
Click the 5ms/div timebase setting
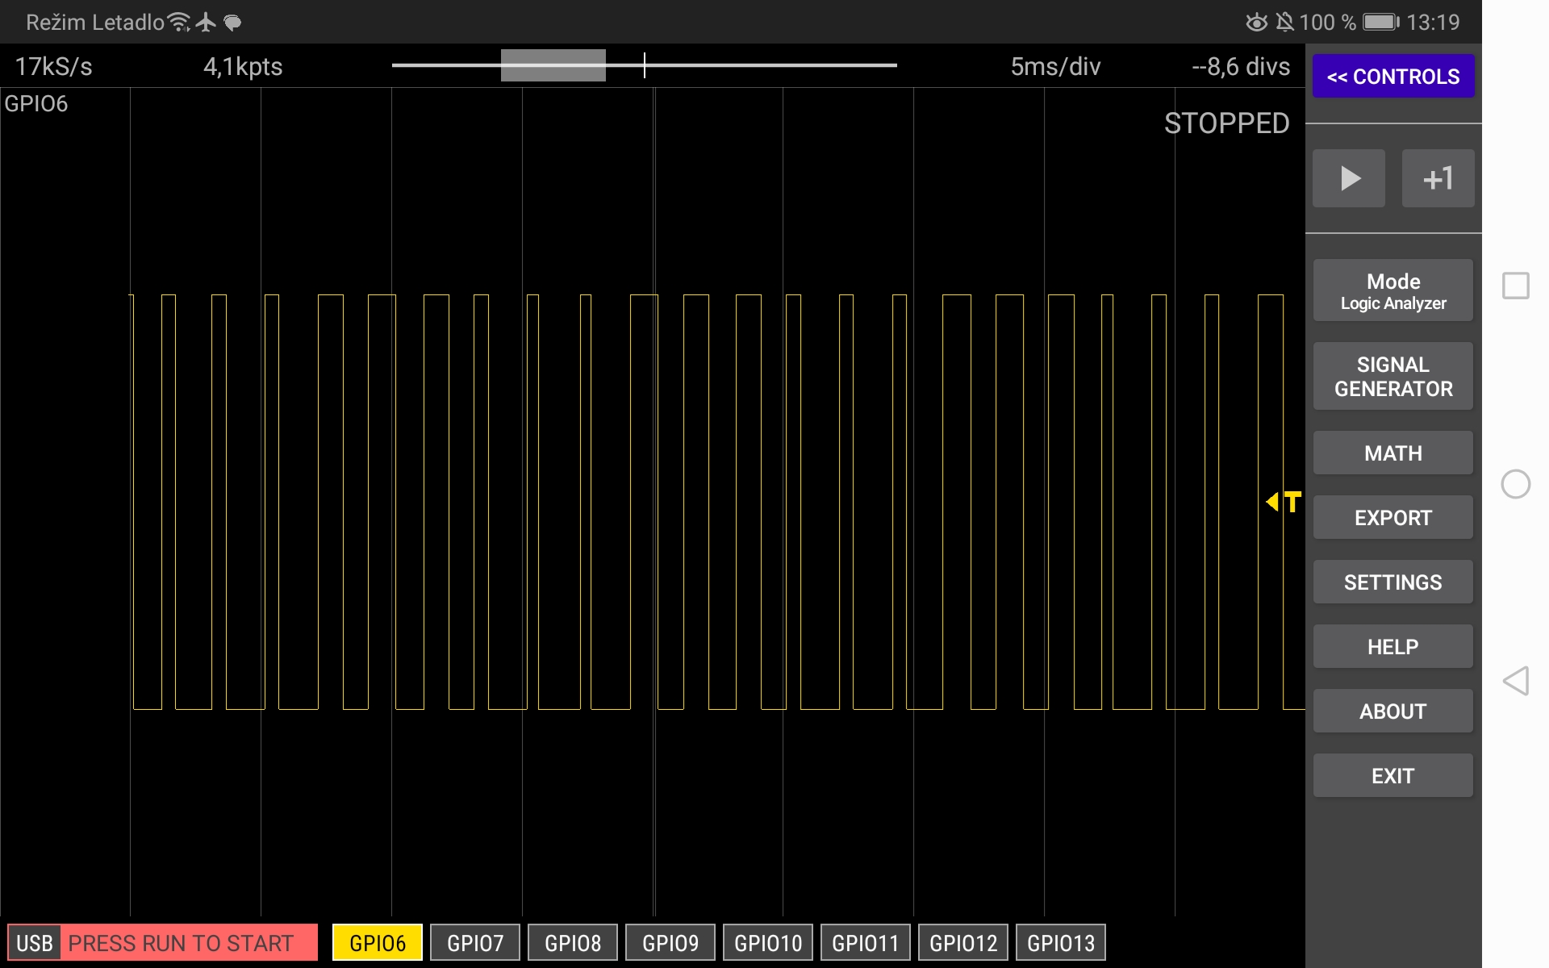pyautogui.click(x=1055, y=66)
